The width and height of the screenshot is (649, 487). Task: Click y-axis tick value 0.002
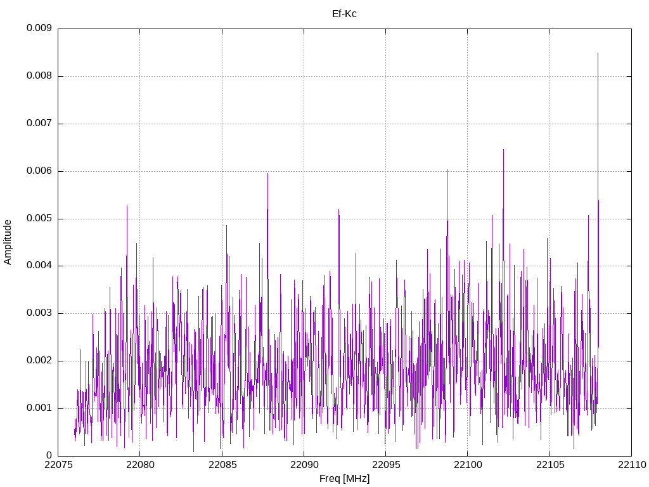point(39,361)
